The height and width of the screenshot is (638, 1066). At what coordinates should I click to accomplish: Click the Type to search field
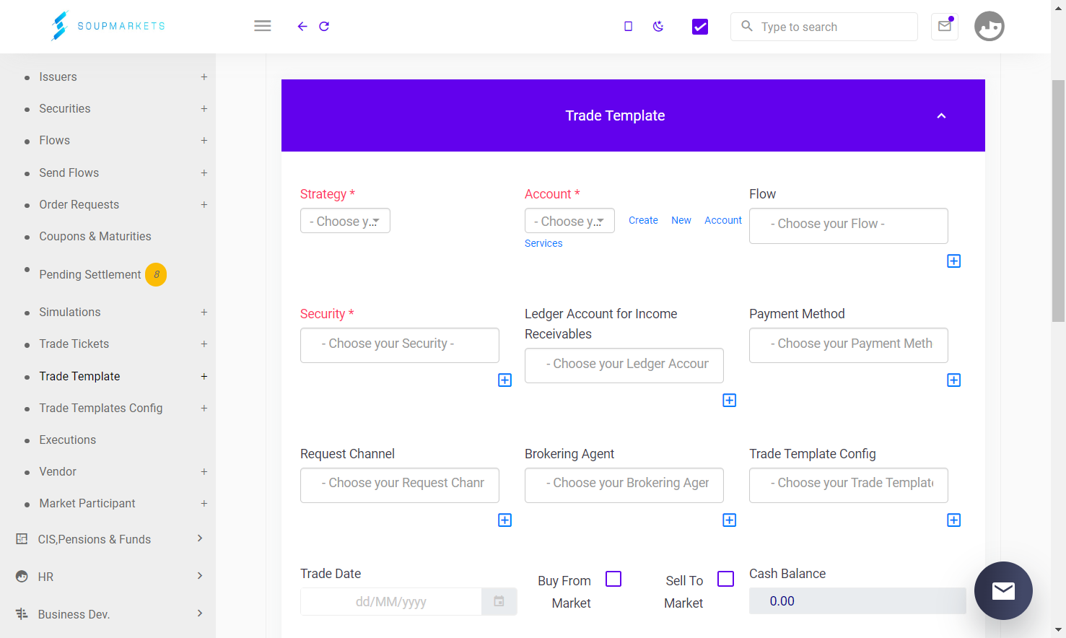pos(824,27)
